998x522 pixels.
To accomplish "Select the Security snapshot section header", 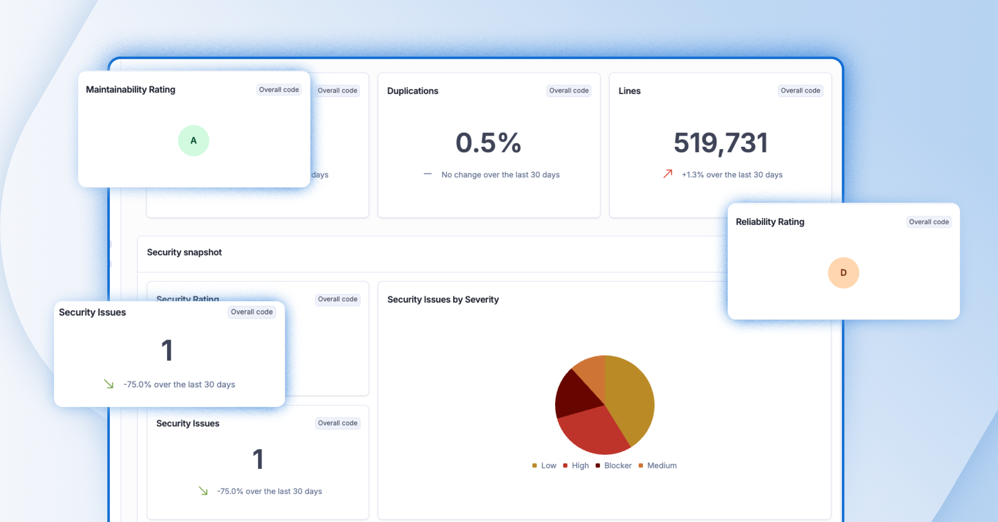I will pyautogui.click(x=184, y=252).
